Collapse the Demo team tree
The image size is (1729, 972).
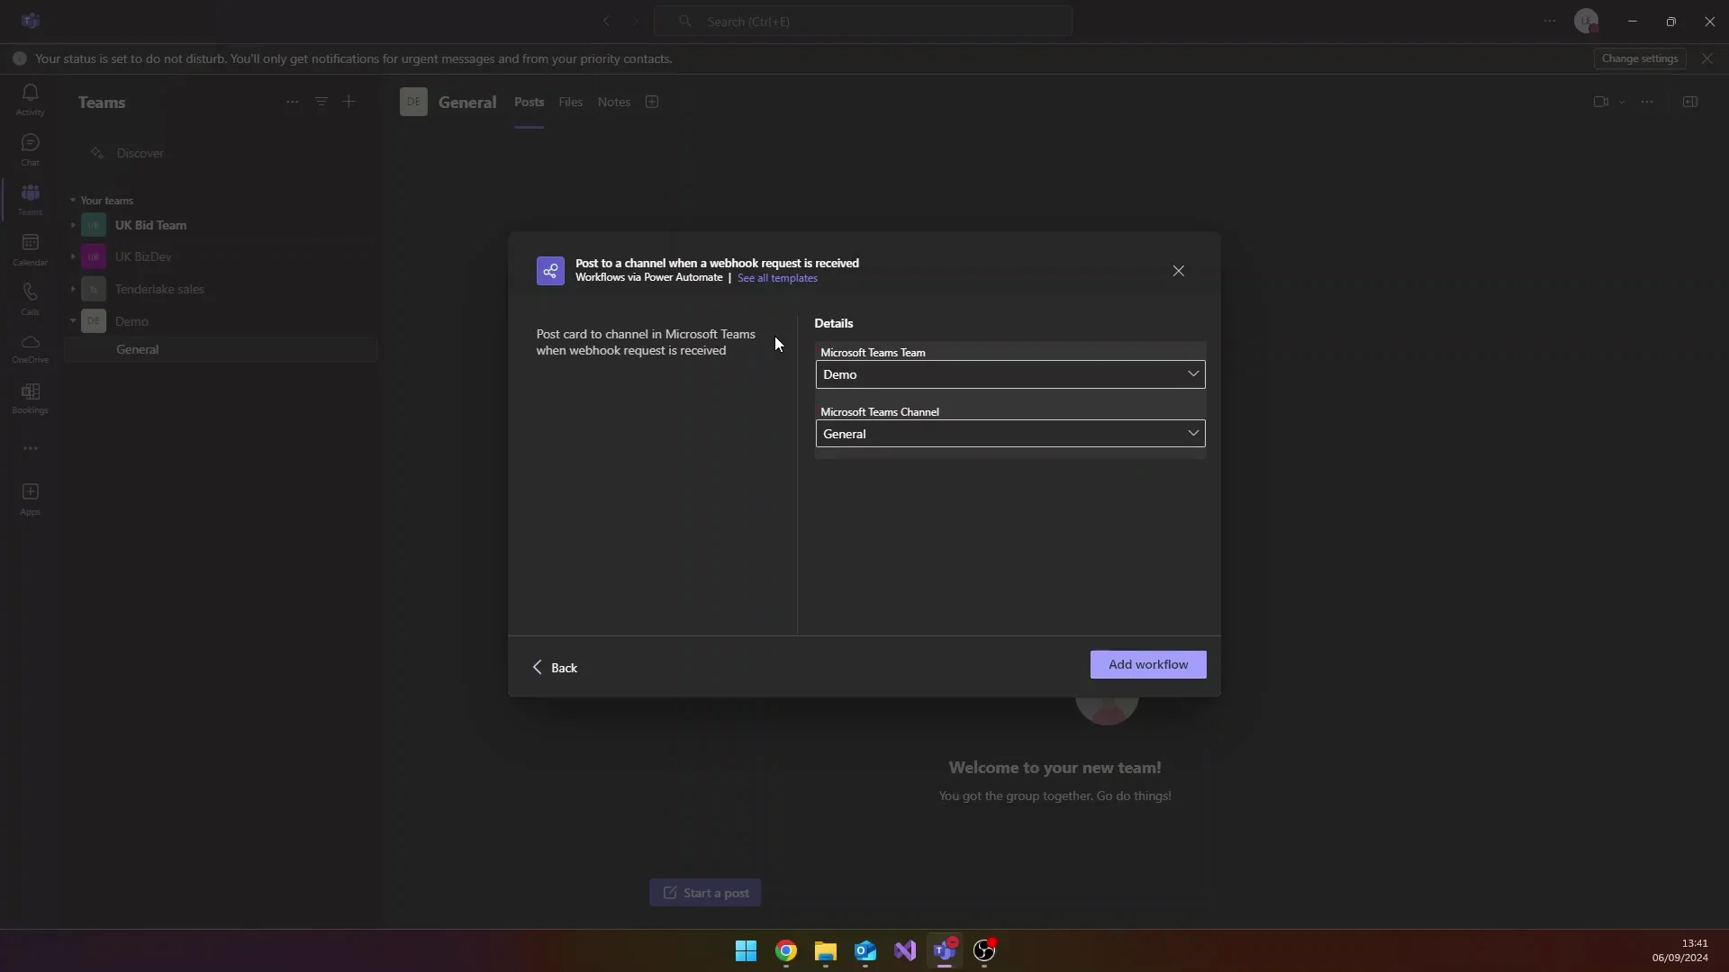tap(73, 321)
